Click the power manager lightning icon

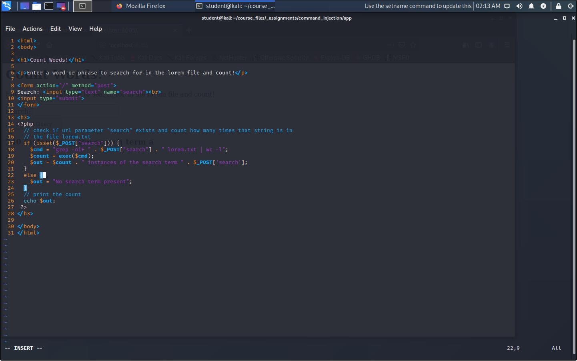[543, 6]
